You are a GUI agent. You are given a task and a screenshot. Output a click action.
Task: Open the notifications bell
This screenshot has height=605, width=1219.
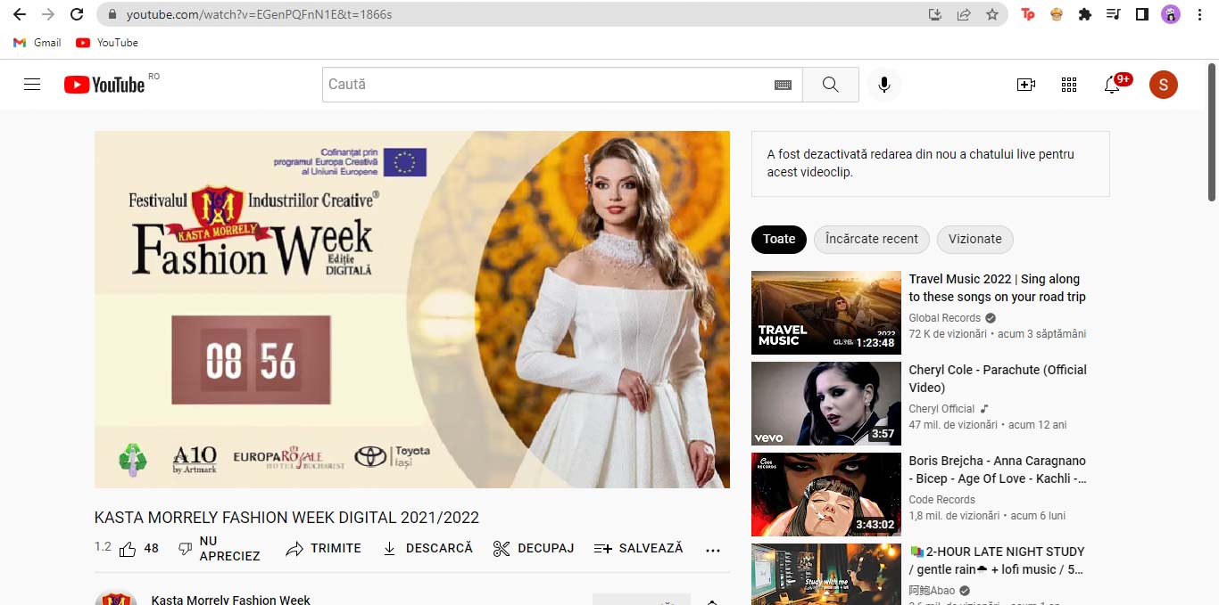(1112, 85)
